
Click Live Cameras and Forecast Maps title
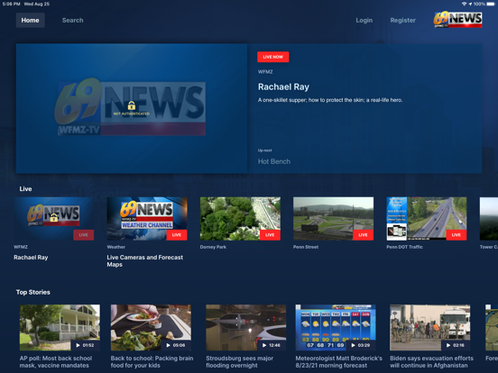click(145, 260)
